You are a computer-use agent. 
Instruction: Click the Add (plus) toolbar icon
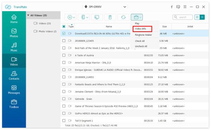pos(70,17)
